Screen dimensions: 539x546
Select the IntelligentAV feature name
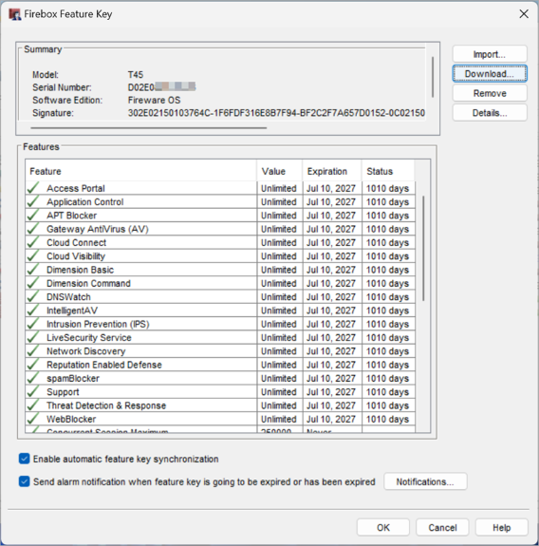(72, 311)
